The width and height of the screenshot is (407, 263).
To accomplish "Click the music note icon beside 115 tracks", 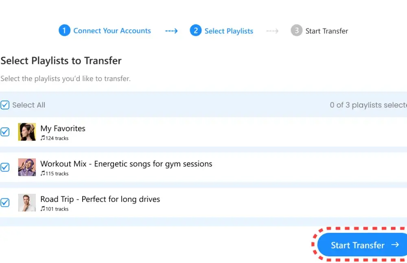I will [43, 173].
